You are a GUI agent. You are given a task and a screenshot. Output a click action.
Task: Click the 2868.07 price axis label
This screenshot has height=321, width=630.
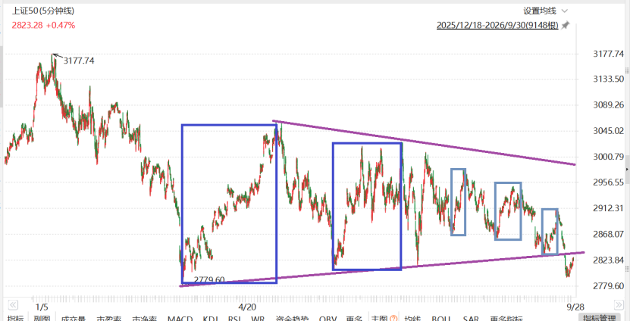point(609,234)
